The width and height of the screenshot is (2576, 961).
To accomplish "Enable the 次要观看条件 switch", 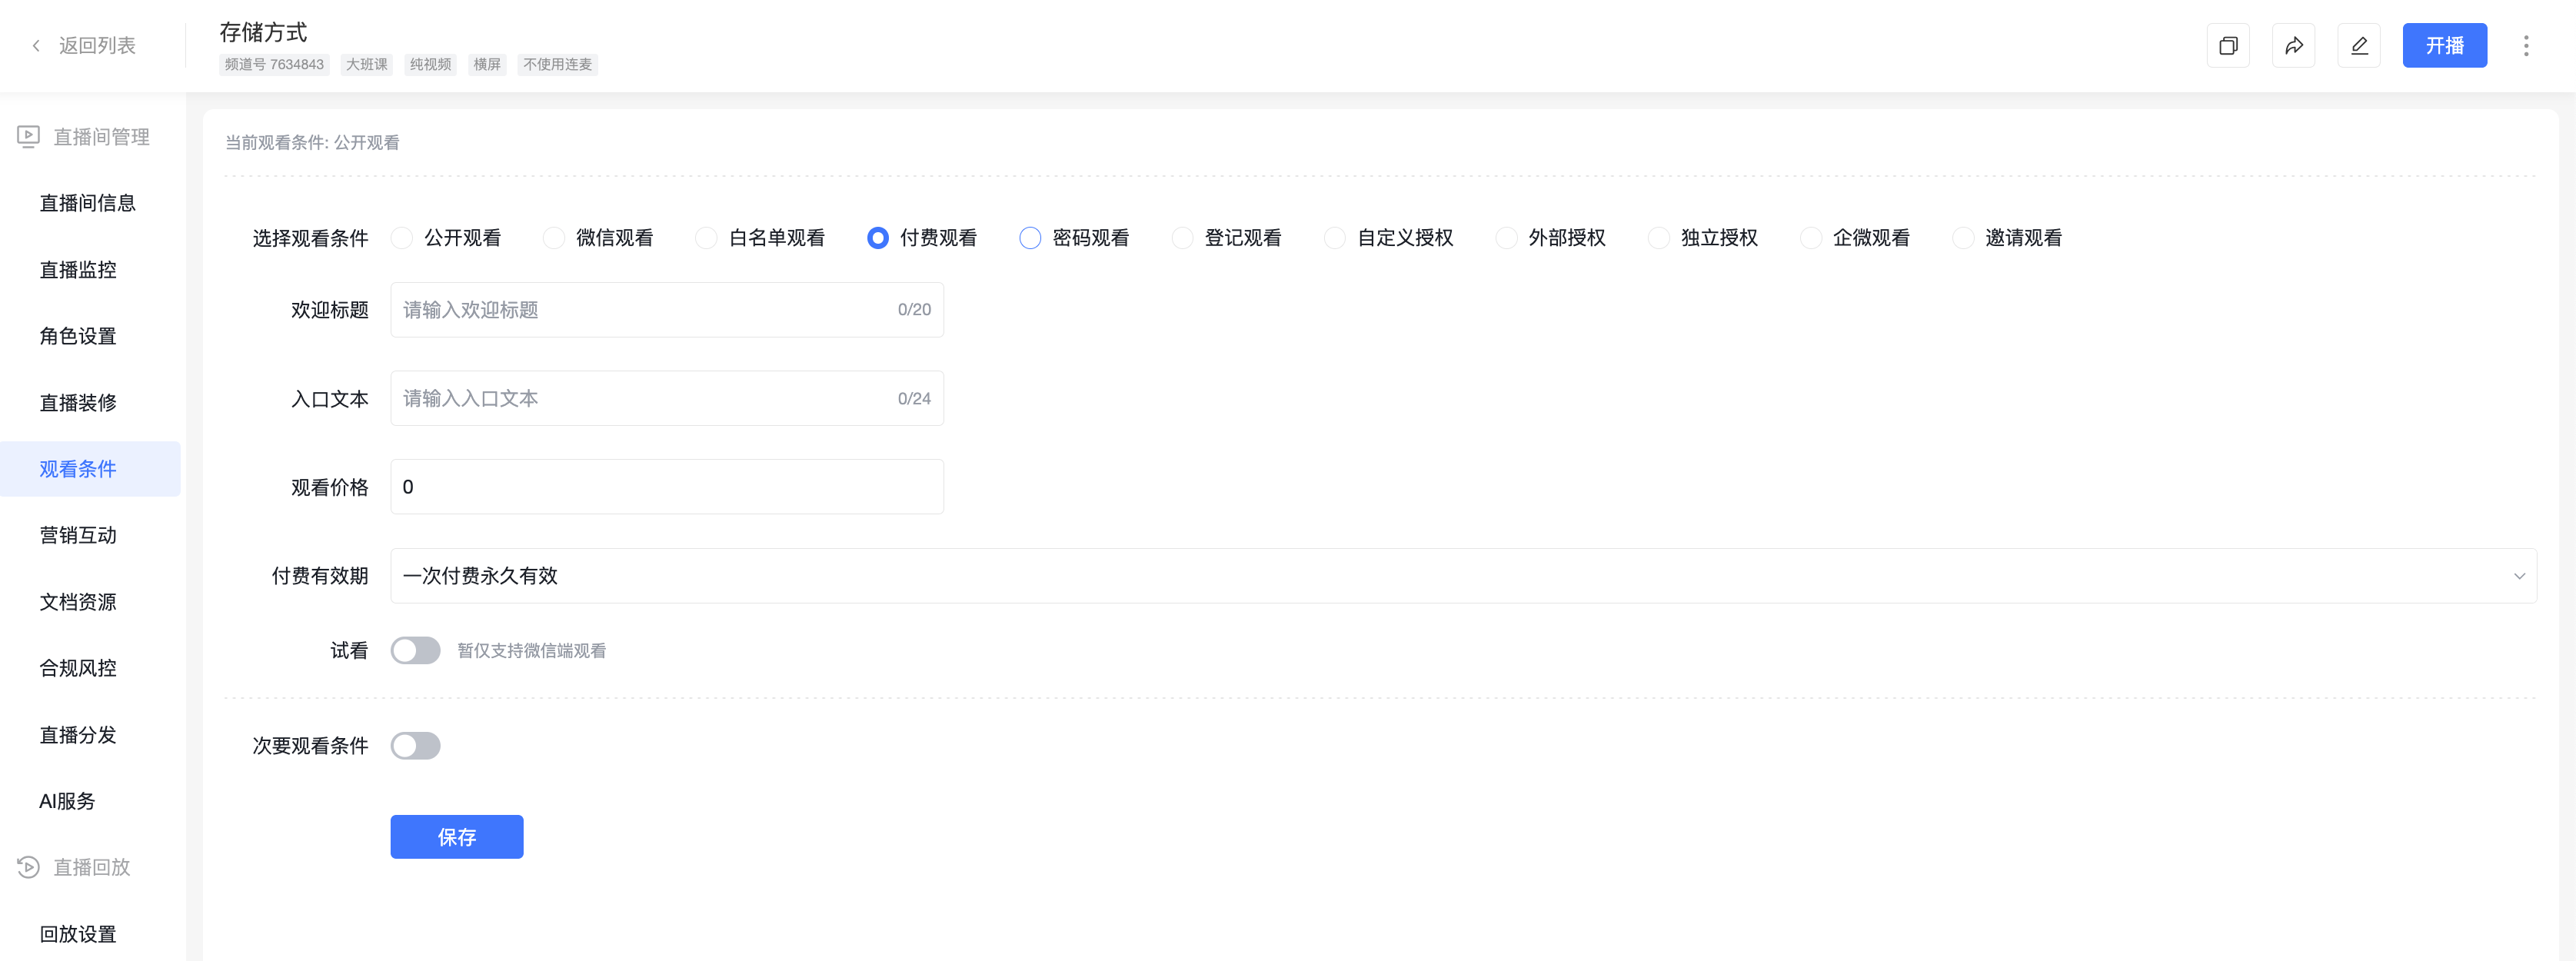I will pyautogui.click(x=415, y=746).
